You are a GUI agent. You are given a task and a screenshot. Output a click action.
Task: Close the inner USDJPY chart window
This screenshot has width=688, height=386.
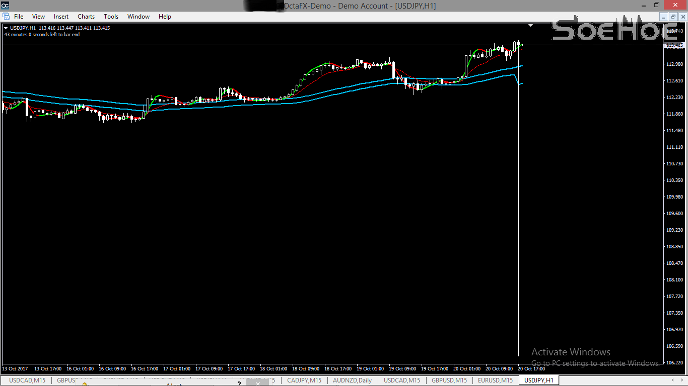pyautogui.click(x=682, y=17)
